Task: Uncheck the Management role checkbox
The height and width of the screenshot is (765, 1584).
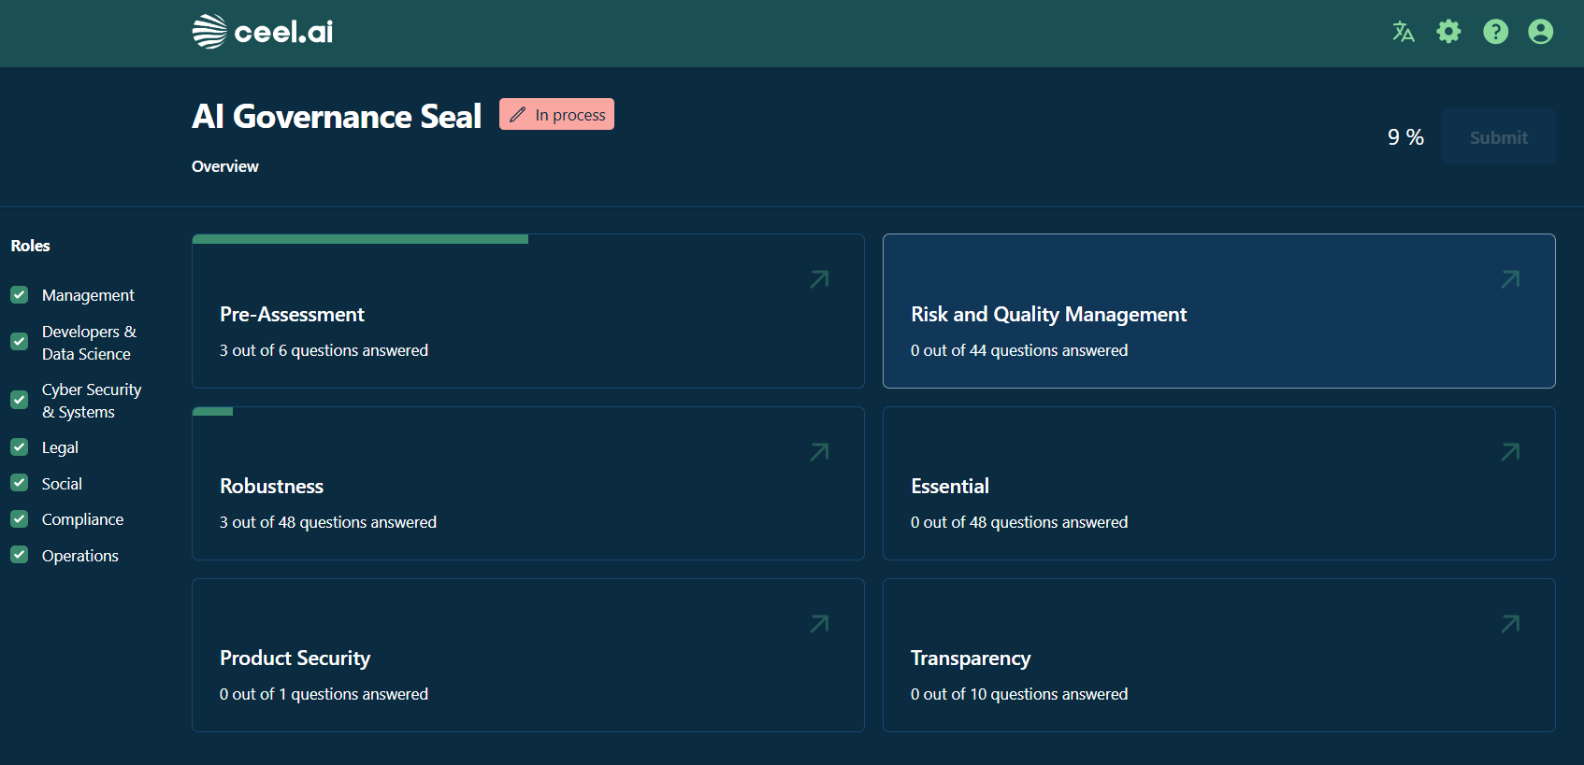Action: pyautogui.click(x=20, y=295)
